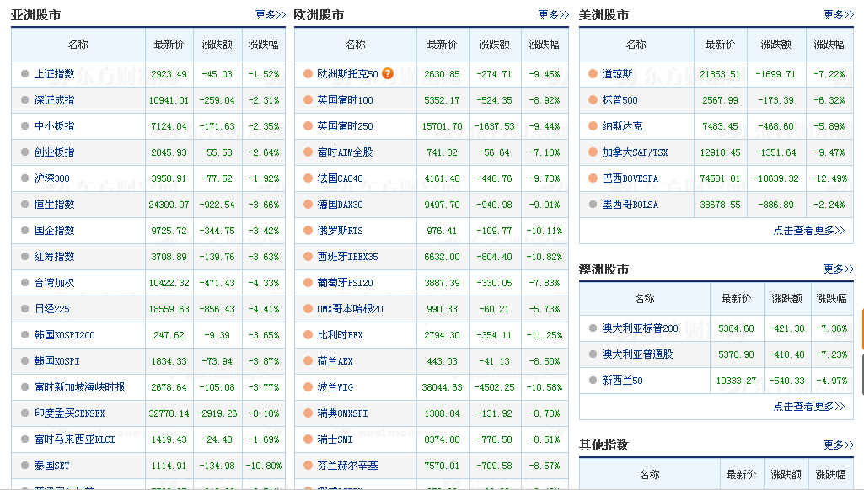Open the 俄罗斯RTS index link
The image size is (864, 490).
pyautogui.click(x=340, y=231)
